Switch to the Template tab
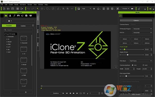 click(x=9, y=26)
